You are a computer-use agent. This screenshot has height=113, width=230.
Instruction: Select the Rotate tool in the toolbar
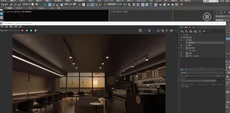pyautogui.click(x=54, y=5)
